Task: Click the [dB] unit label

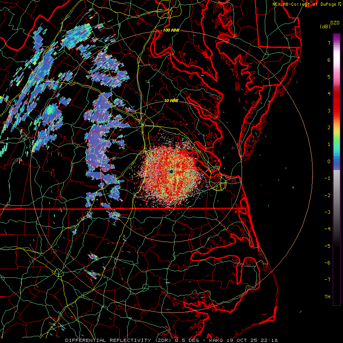Action: point(325,26)
